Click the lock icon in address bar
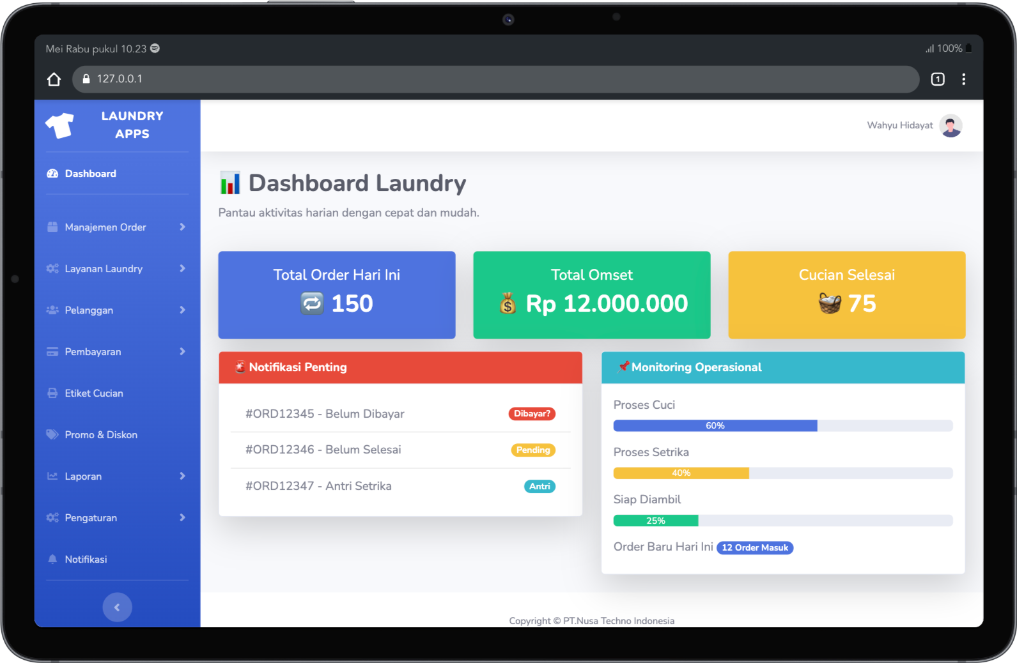Screen dimensions: 1017x663 pos(86,79)
